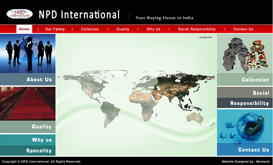
Task: Go to Contact Us in the top navigation bar
Action: [243, 29]
